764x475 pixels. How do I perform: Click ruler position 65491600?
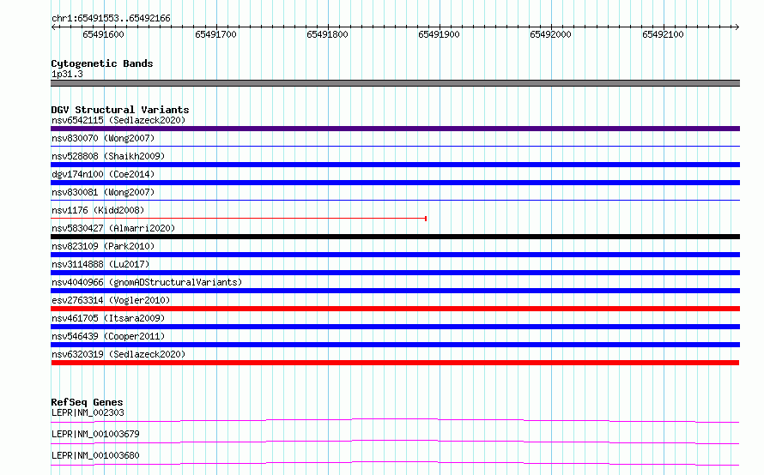point(103,34)
